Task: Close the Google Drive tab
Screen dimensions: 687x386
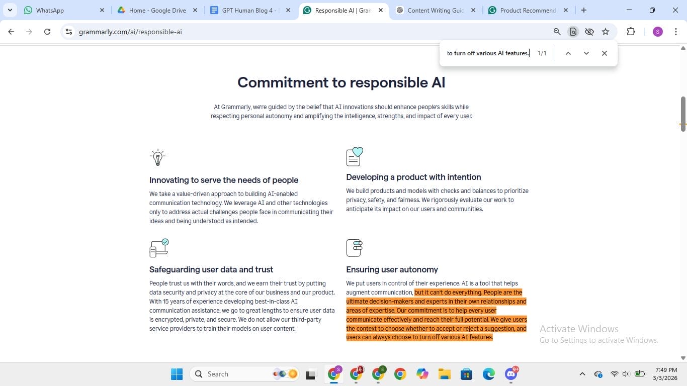Action: (x=195, y=10)
